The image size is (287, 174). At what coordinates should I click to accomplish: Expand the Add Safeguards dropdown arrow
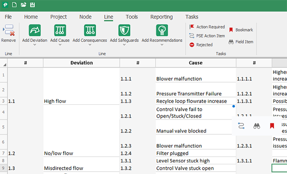point(124,45)
